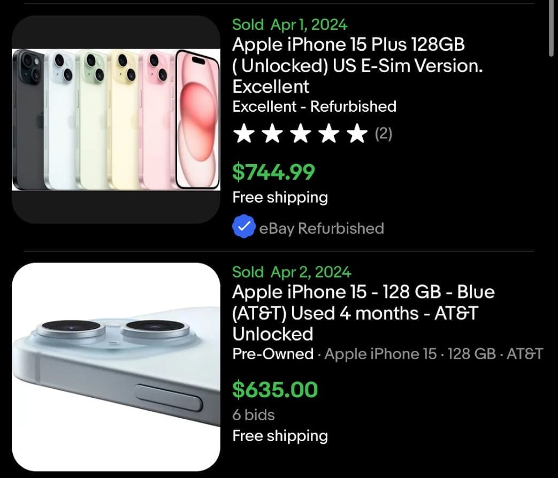
Task: Click the blue eBay Refurbished checkmark badge
Action: (244, 227)
